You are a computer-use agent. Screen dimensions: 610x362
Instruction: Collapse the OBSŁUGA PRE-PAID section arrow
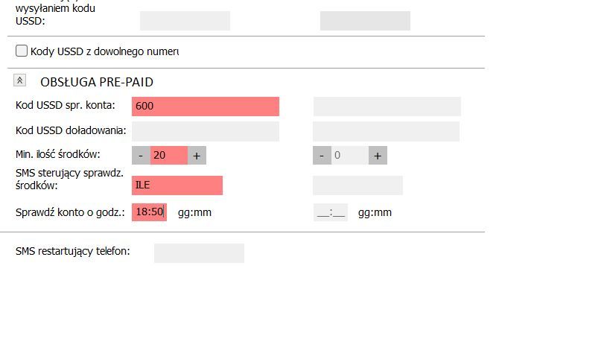(x=20, y=80)
